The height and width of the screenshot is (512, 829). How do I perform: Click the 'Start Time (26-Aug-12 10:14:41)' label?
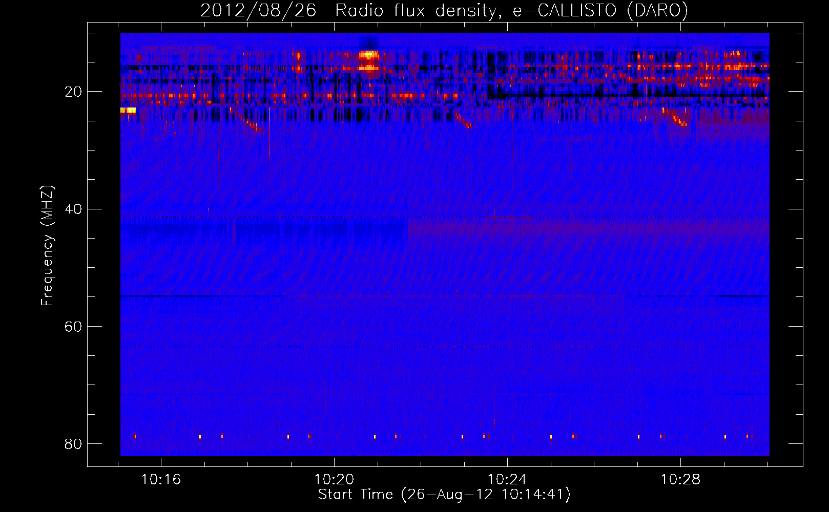[444, 495]
